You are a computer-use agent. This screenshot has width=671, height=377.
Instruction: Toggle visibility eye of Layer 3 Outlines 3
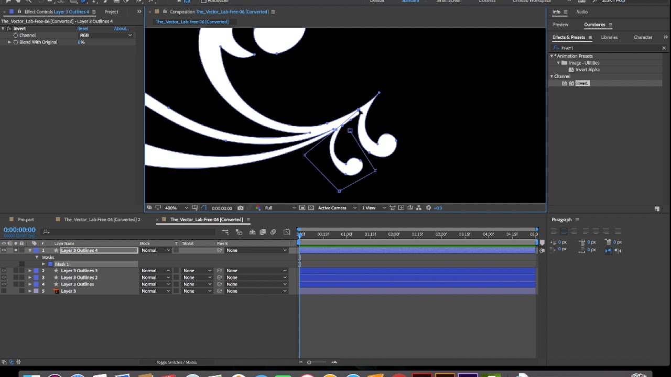(x=4, y=271)
